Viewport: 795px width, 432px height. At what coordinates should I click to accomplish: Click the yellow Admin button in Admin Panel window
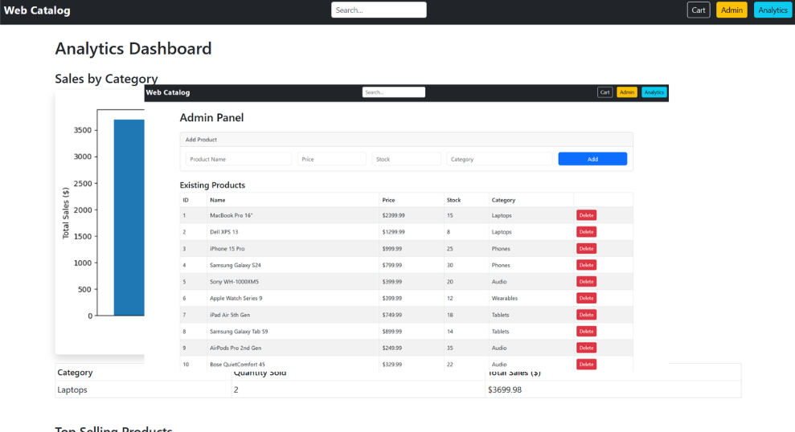point(627,92)
